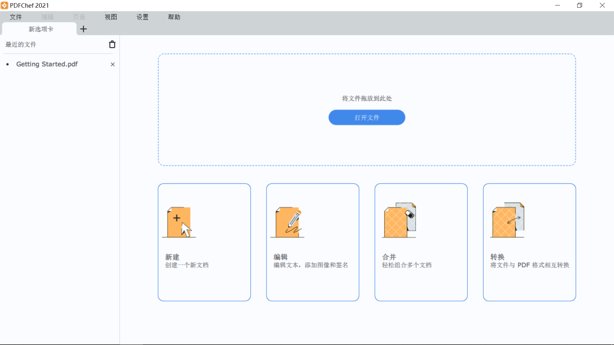Open the 文件 menu

16,17
